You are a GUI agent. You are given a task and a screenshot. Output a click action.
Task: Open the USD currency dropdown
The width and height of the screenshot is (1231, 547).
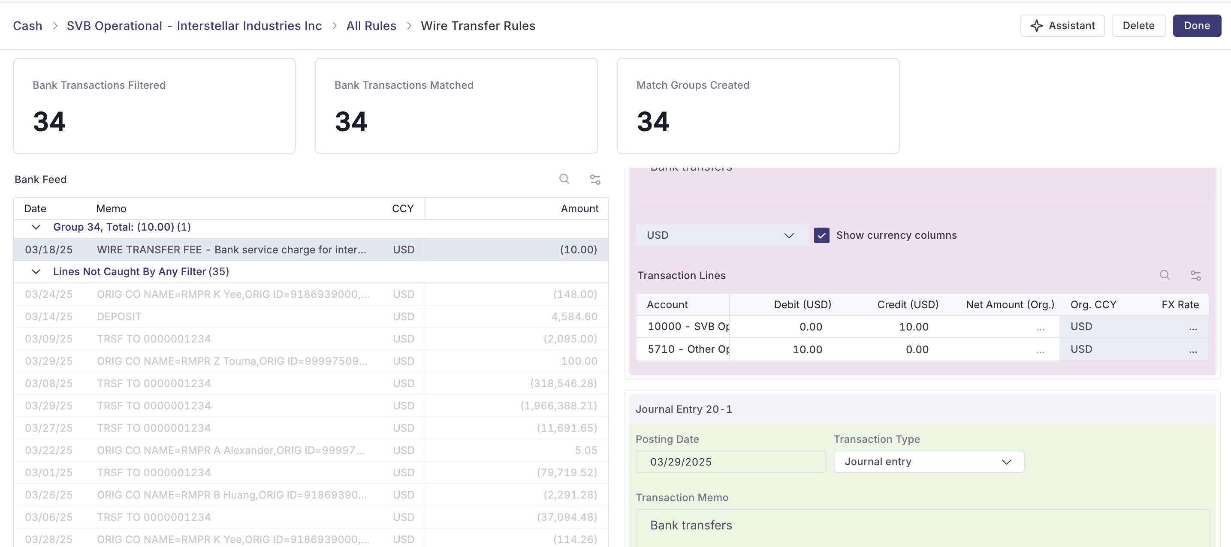(721, 235)
